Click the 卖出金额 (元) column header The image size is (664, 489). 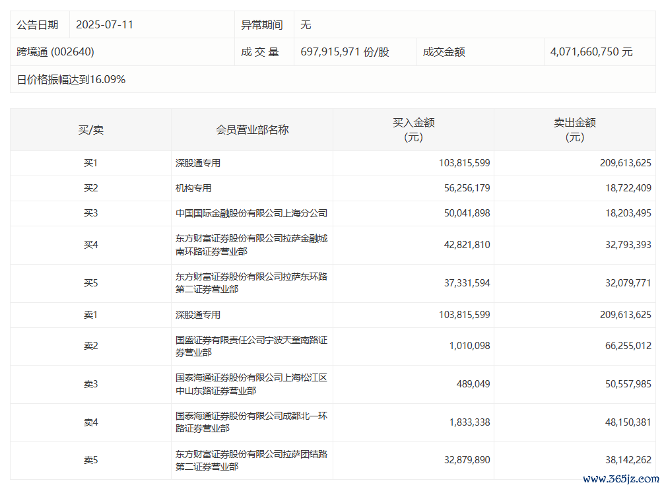click(x=574, y=130)
